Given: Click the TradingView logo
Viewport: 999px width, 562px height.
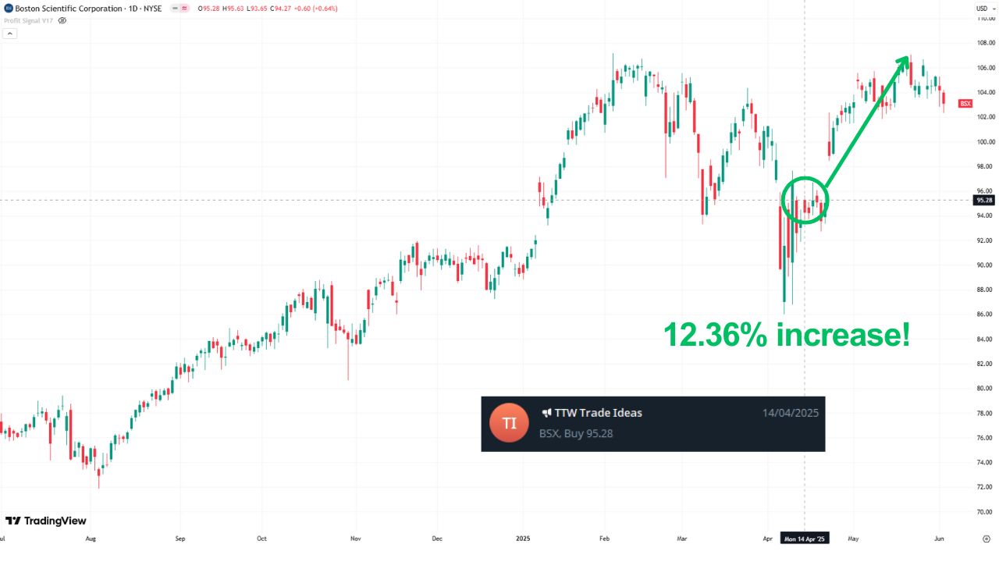Looking at the screenshot, I should pyautogui.click(x=46, y=521).
